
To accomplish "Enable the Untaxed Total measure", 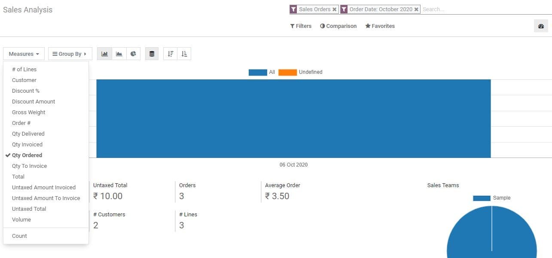I will click(29, 209).
